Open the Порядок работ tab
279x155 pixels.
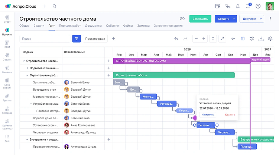(x=70, y=26)
